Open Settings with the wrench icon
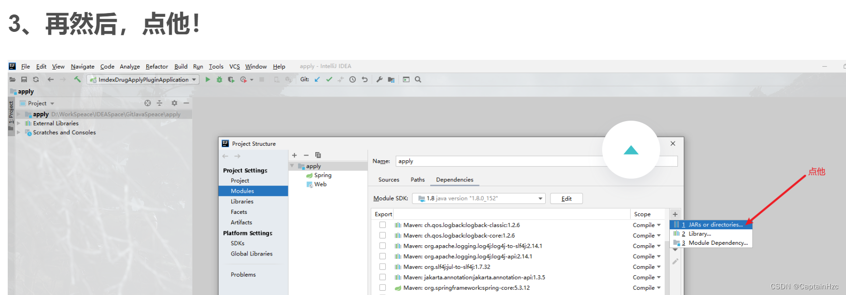The image size is (846, 295). [380, 80]
